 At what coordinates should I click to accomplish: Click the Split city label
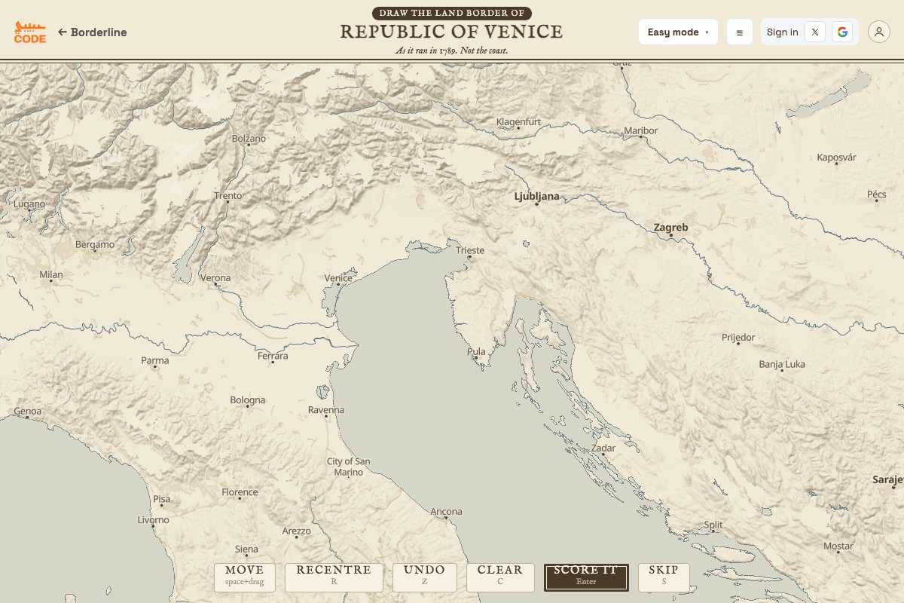pyautogui.click(x=713, y=525)
